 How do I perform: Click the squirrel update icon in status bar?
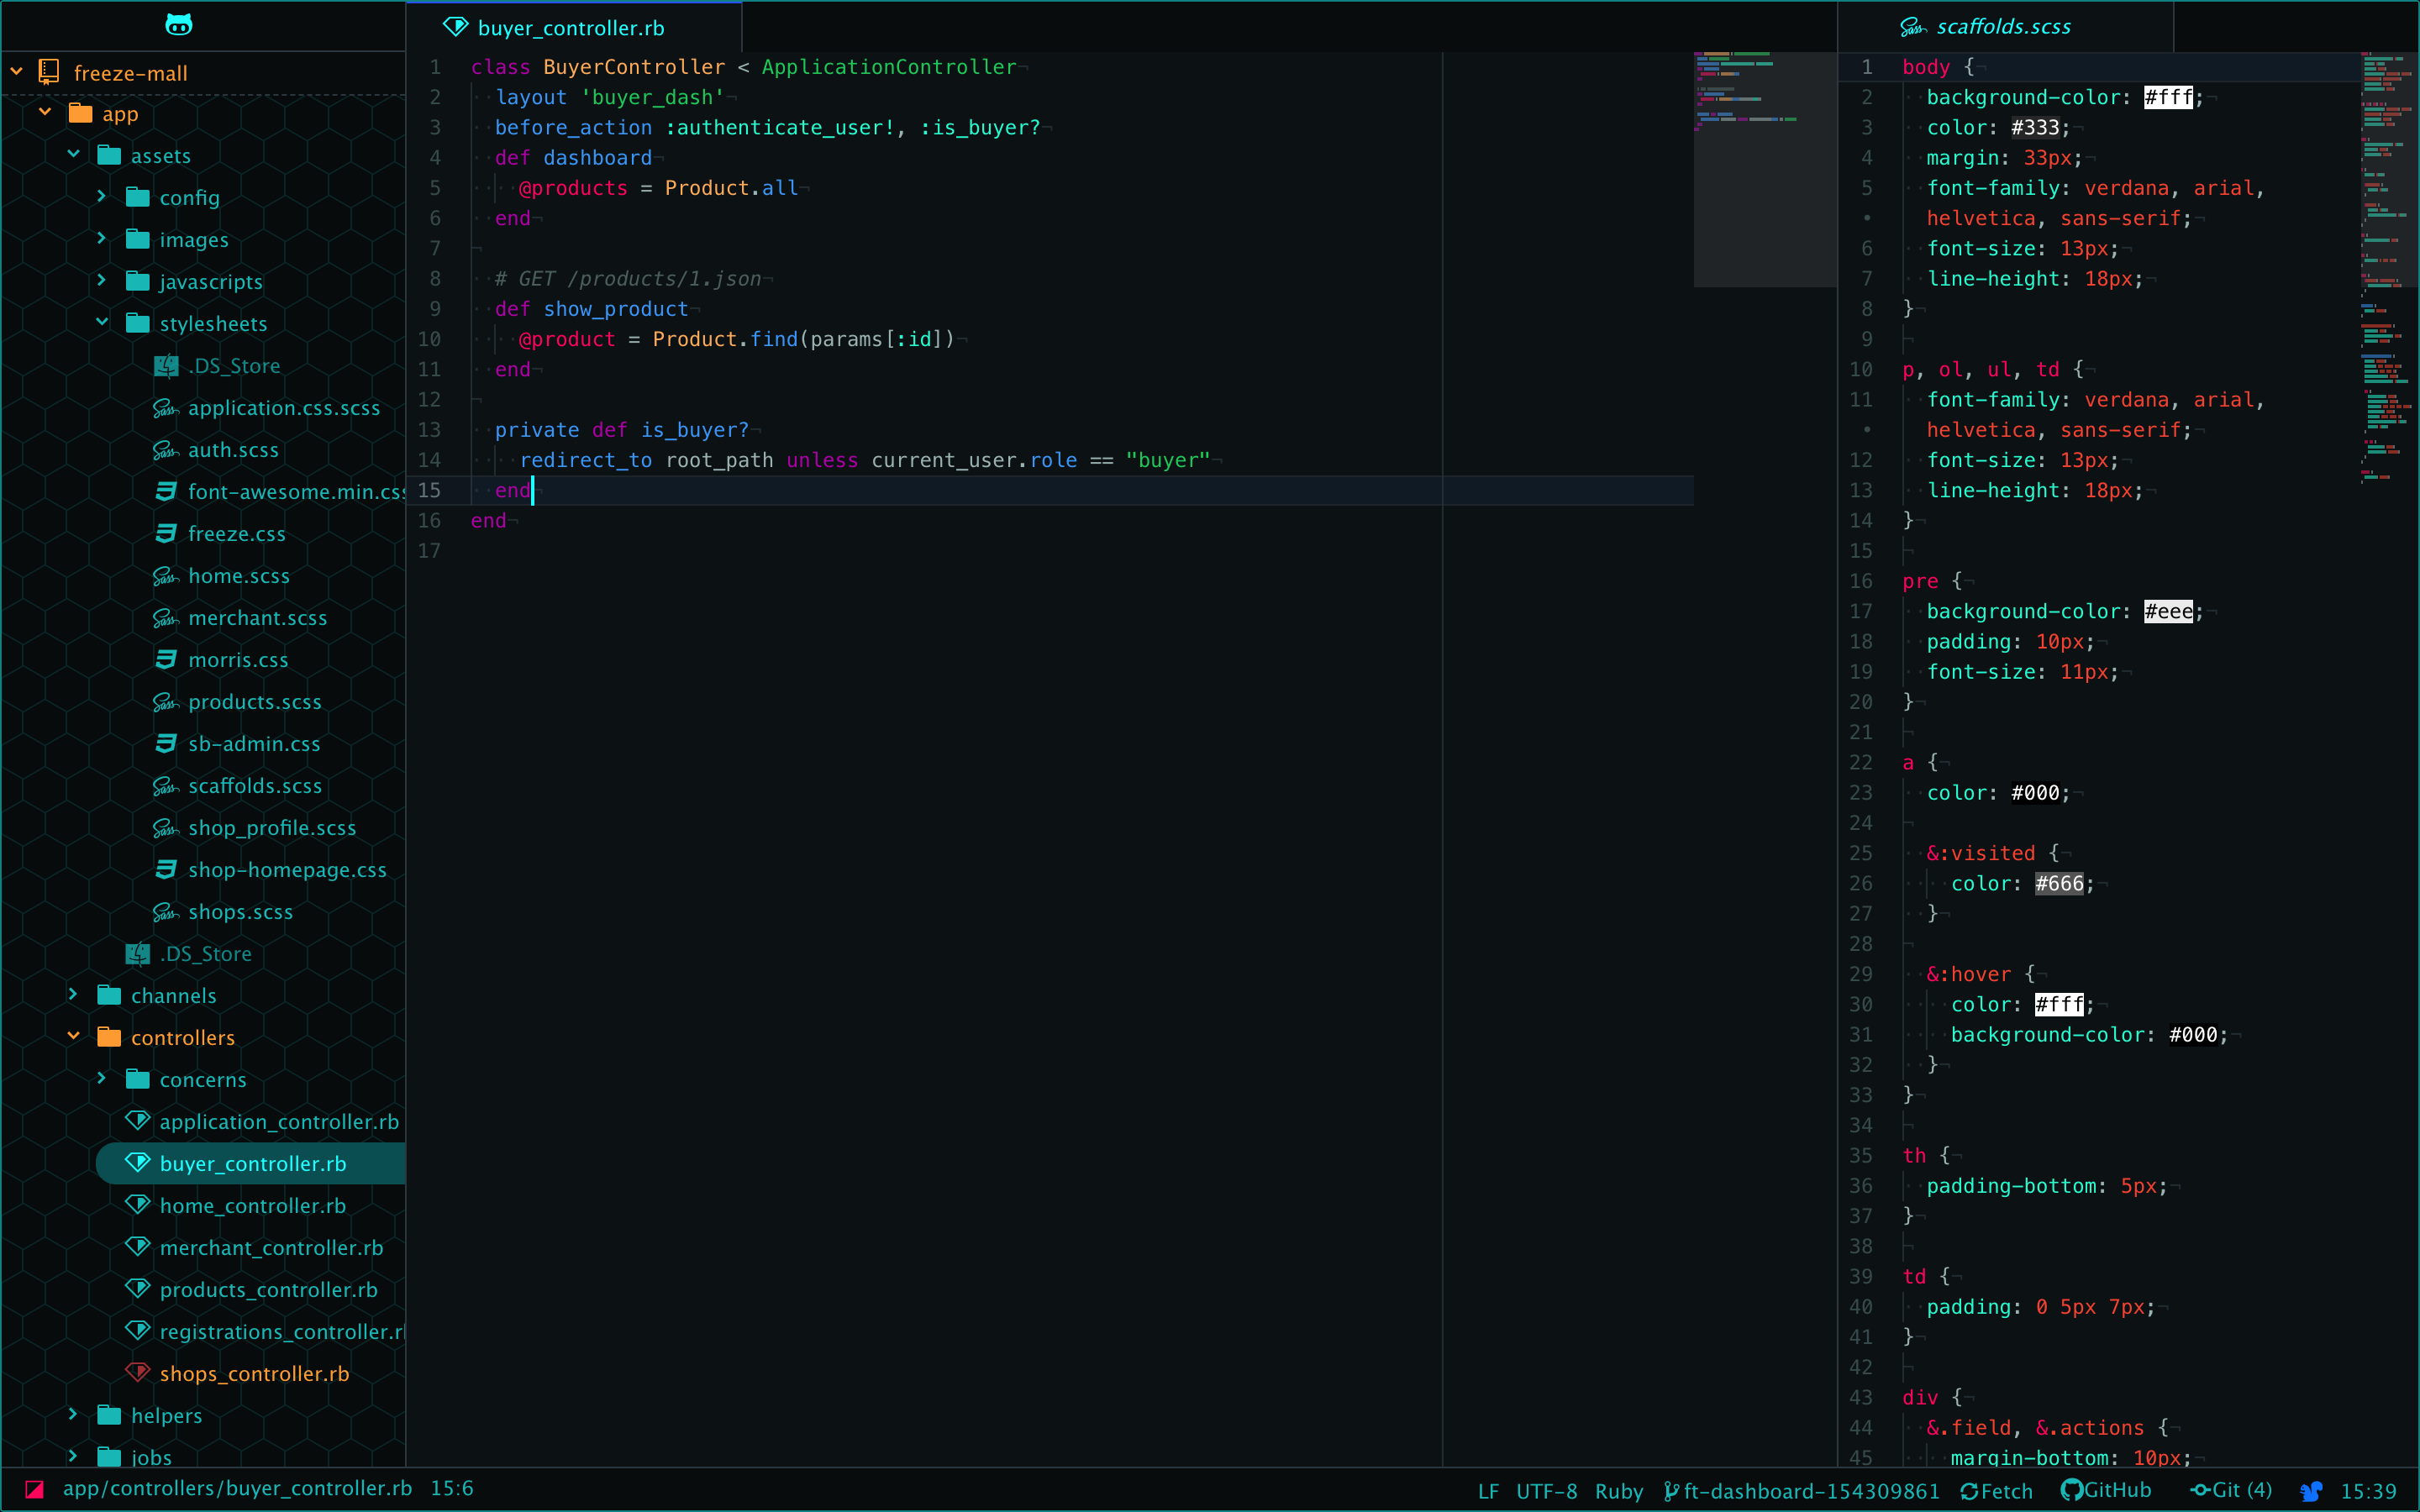pos(2310,1491)
